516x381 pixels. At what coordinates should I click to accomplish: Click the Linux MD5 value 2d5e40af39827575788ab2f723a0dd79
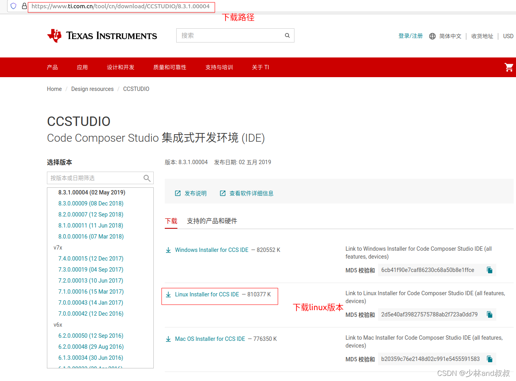[429, 314]
